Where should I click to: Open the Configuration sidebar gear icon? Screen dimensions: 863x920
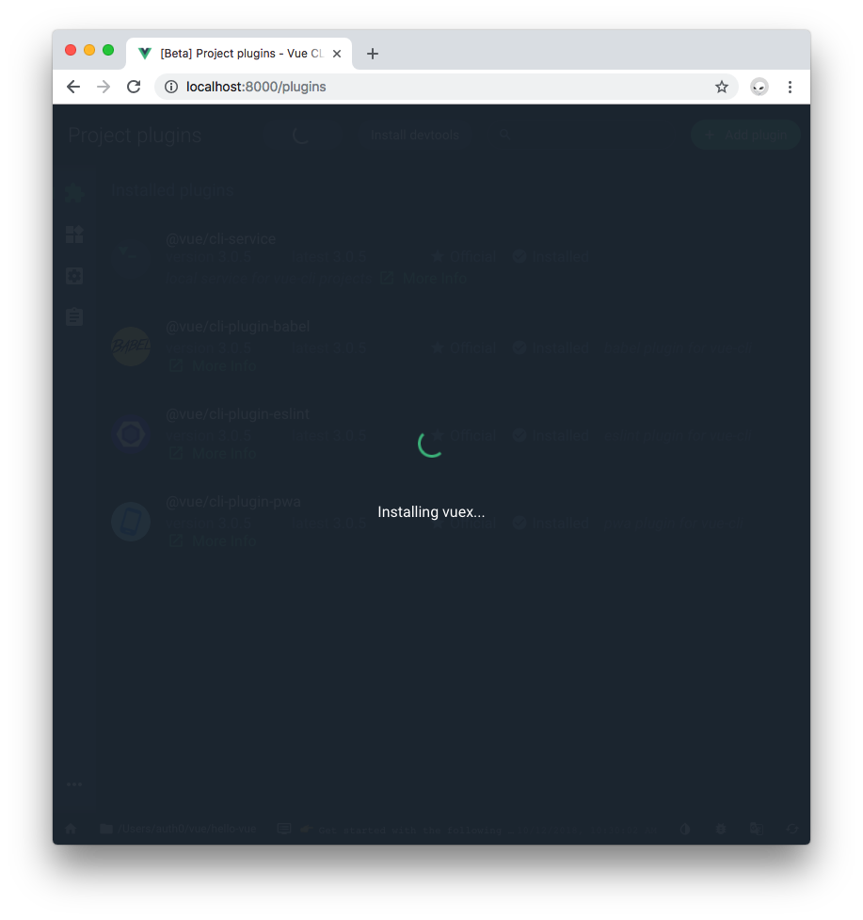coord(74,276)
